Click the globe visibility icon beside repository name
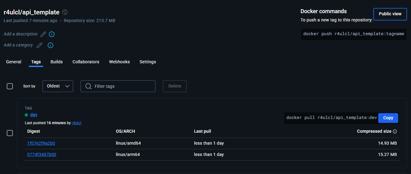This screenshot has height=174, width=411. (65, 12)
